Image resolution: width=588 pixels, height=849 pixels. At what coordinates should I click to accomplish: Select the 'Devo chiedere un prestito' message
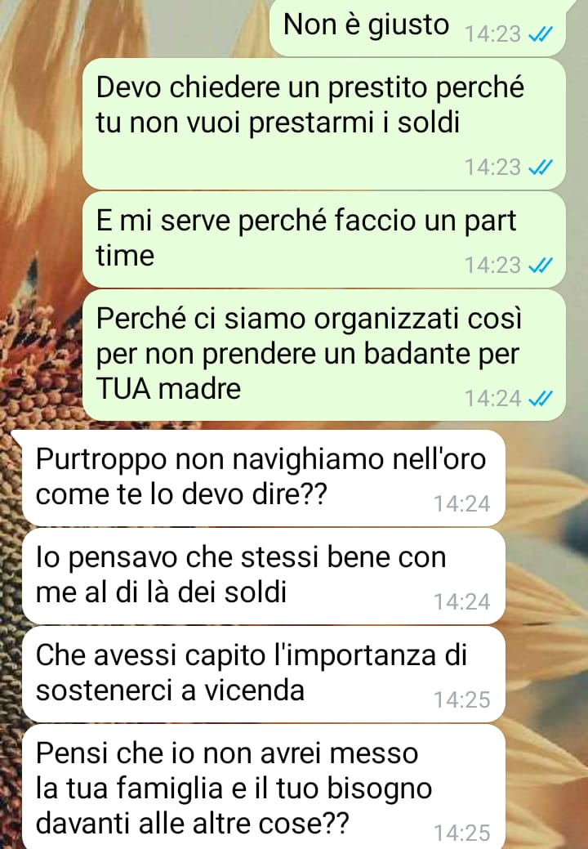tap(324, 124)
